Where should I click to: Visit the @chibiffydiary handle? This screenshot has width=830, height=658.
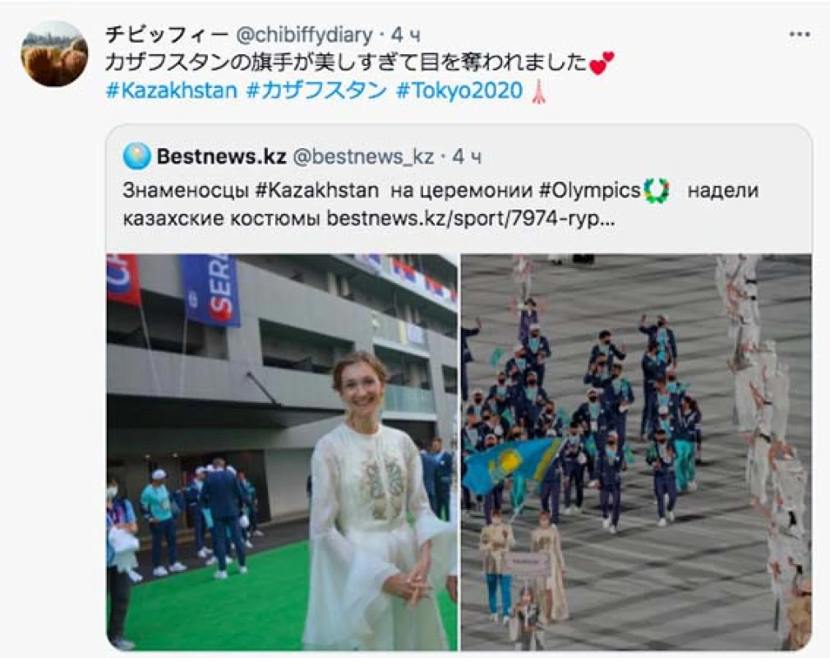pyautogui.click(x=304, y=35)
